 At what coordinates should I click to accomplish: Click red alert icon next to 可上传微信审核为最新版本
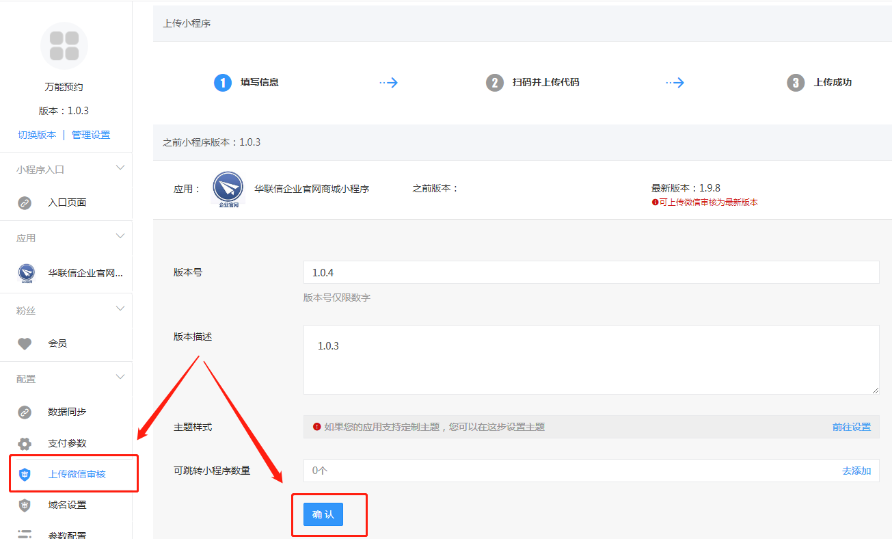655,202
